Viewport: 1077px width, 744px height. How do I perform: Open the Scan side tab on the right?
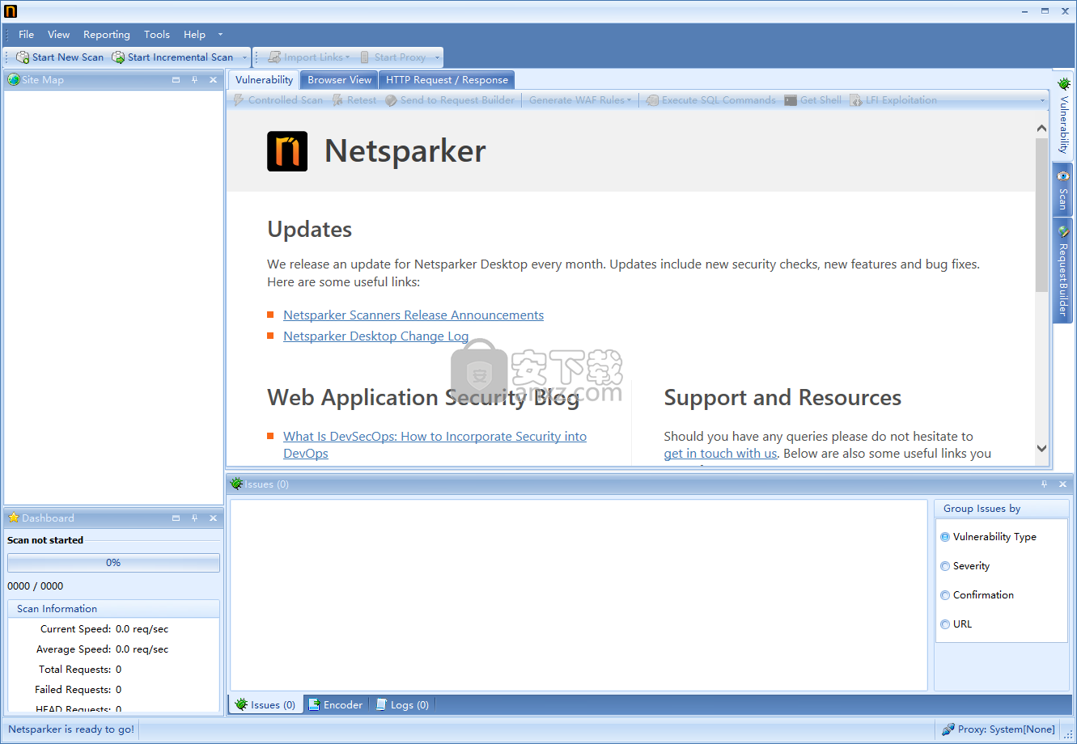[1063, 189]
